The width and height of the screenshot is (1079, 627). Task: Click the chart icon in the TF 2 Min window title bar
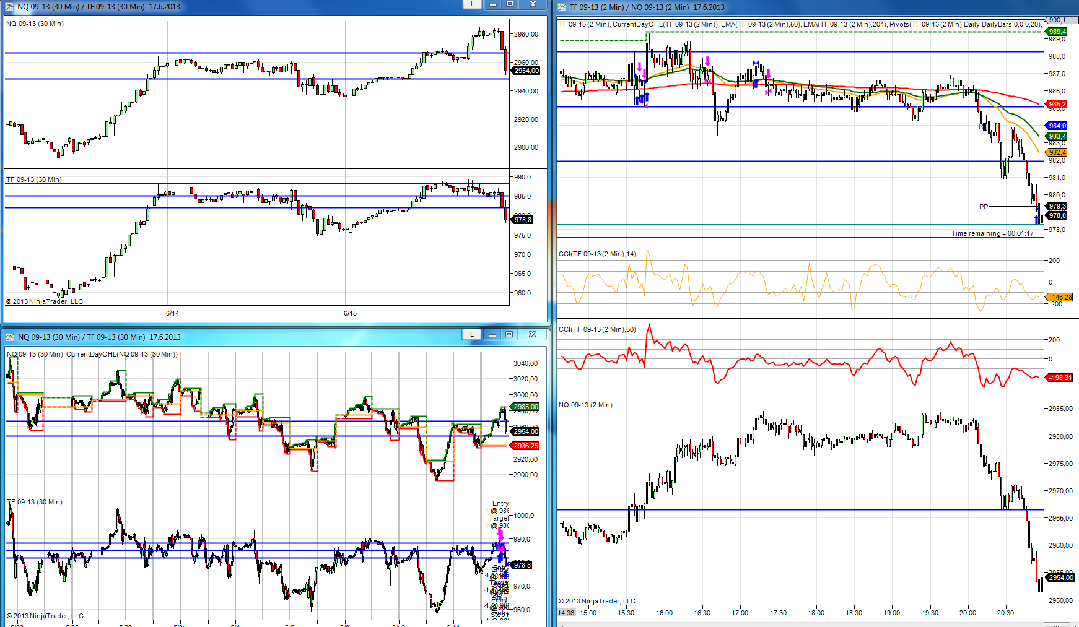(562, 7)
